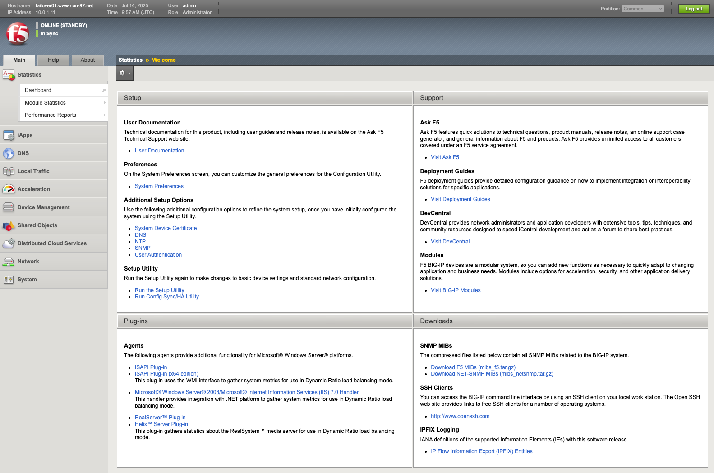Click Statistics breadcrumb in header
This screenshot has height=473, width=714.
tap(130, 60)
